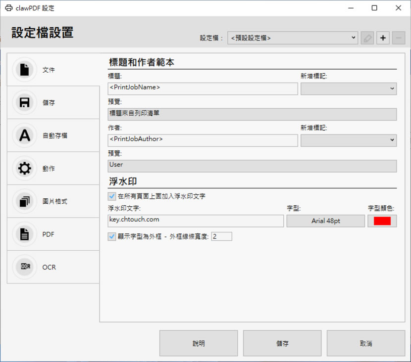This screenshot has height=362, width=411.
Task: Uncheck 在所有頁面上面加入浮水印文字 checkbox
Action: 112,196
